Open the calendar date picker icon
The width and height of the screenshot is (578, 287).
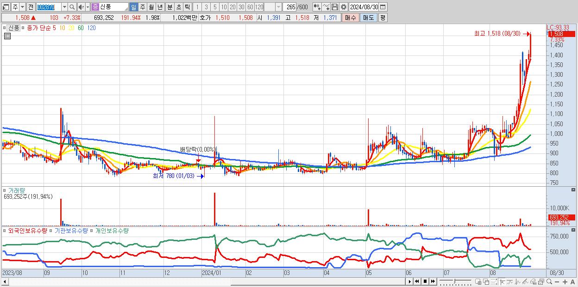(x=383, y=7)
